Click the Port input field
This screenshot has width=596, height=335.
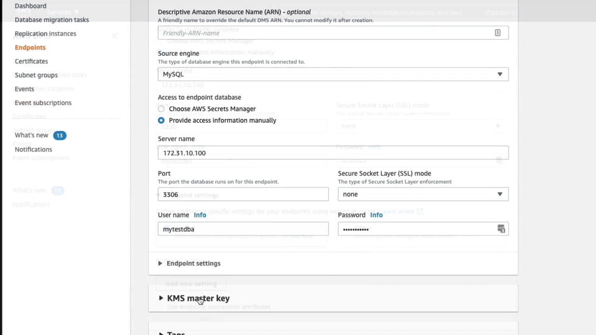pyautogui.click(x=243, y=194)
